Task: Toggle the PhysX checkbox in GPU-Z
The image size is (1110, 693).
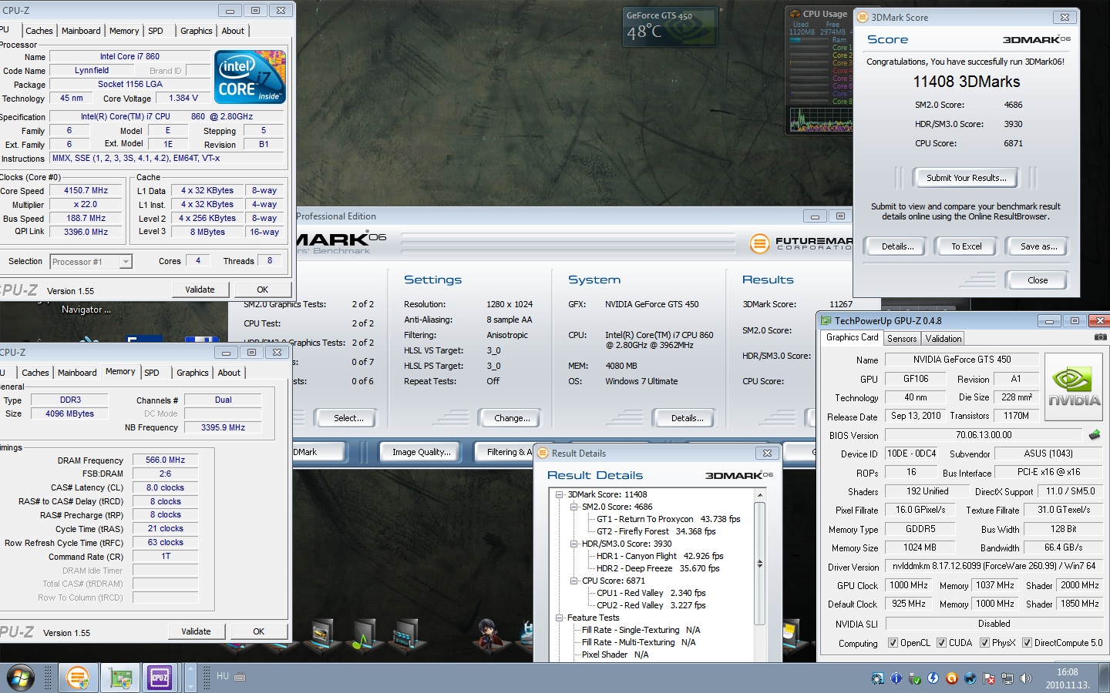Action: point(984,643)
